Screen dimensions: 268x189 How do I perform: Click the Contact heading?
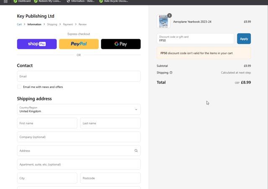25,66
